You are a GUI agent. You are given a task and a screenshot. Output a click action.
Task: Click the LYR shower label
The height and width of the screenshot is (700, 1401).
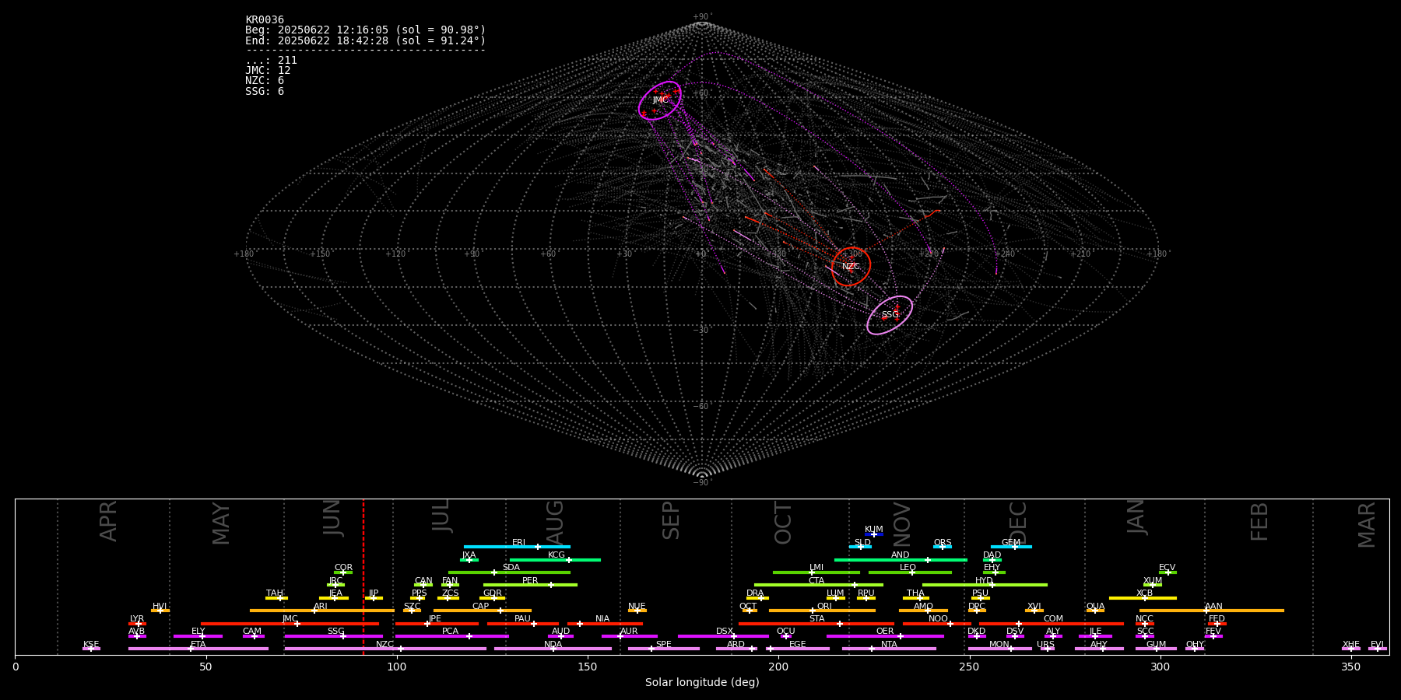point(137,619)
